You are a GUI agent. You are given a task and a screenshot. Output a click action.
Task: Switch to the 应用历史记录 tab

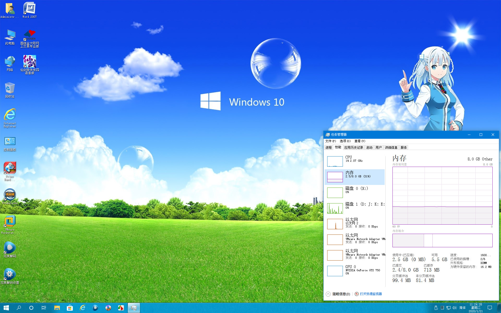point(354,148)
